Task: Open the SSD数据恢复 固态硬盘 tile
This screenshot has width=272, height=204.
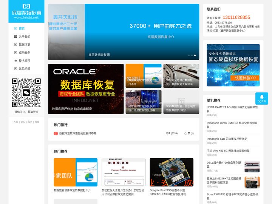Action: [181, 102]
